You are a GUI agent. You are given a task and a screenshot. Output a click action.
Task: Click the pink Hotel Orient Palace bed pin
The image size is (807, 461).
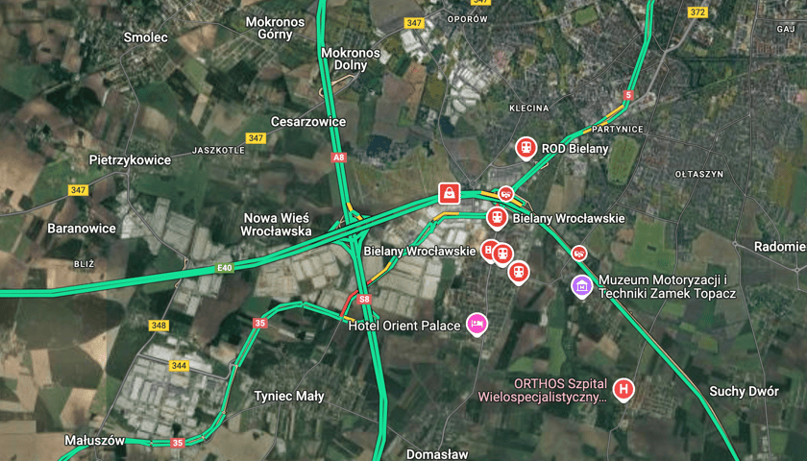pyautogui.click(x=477, y=325)
